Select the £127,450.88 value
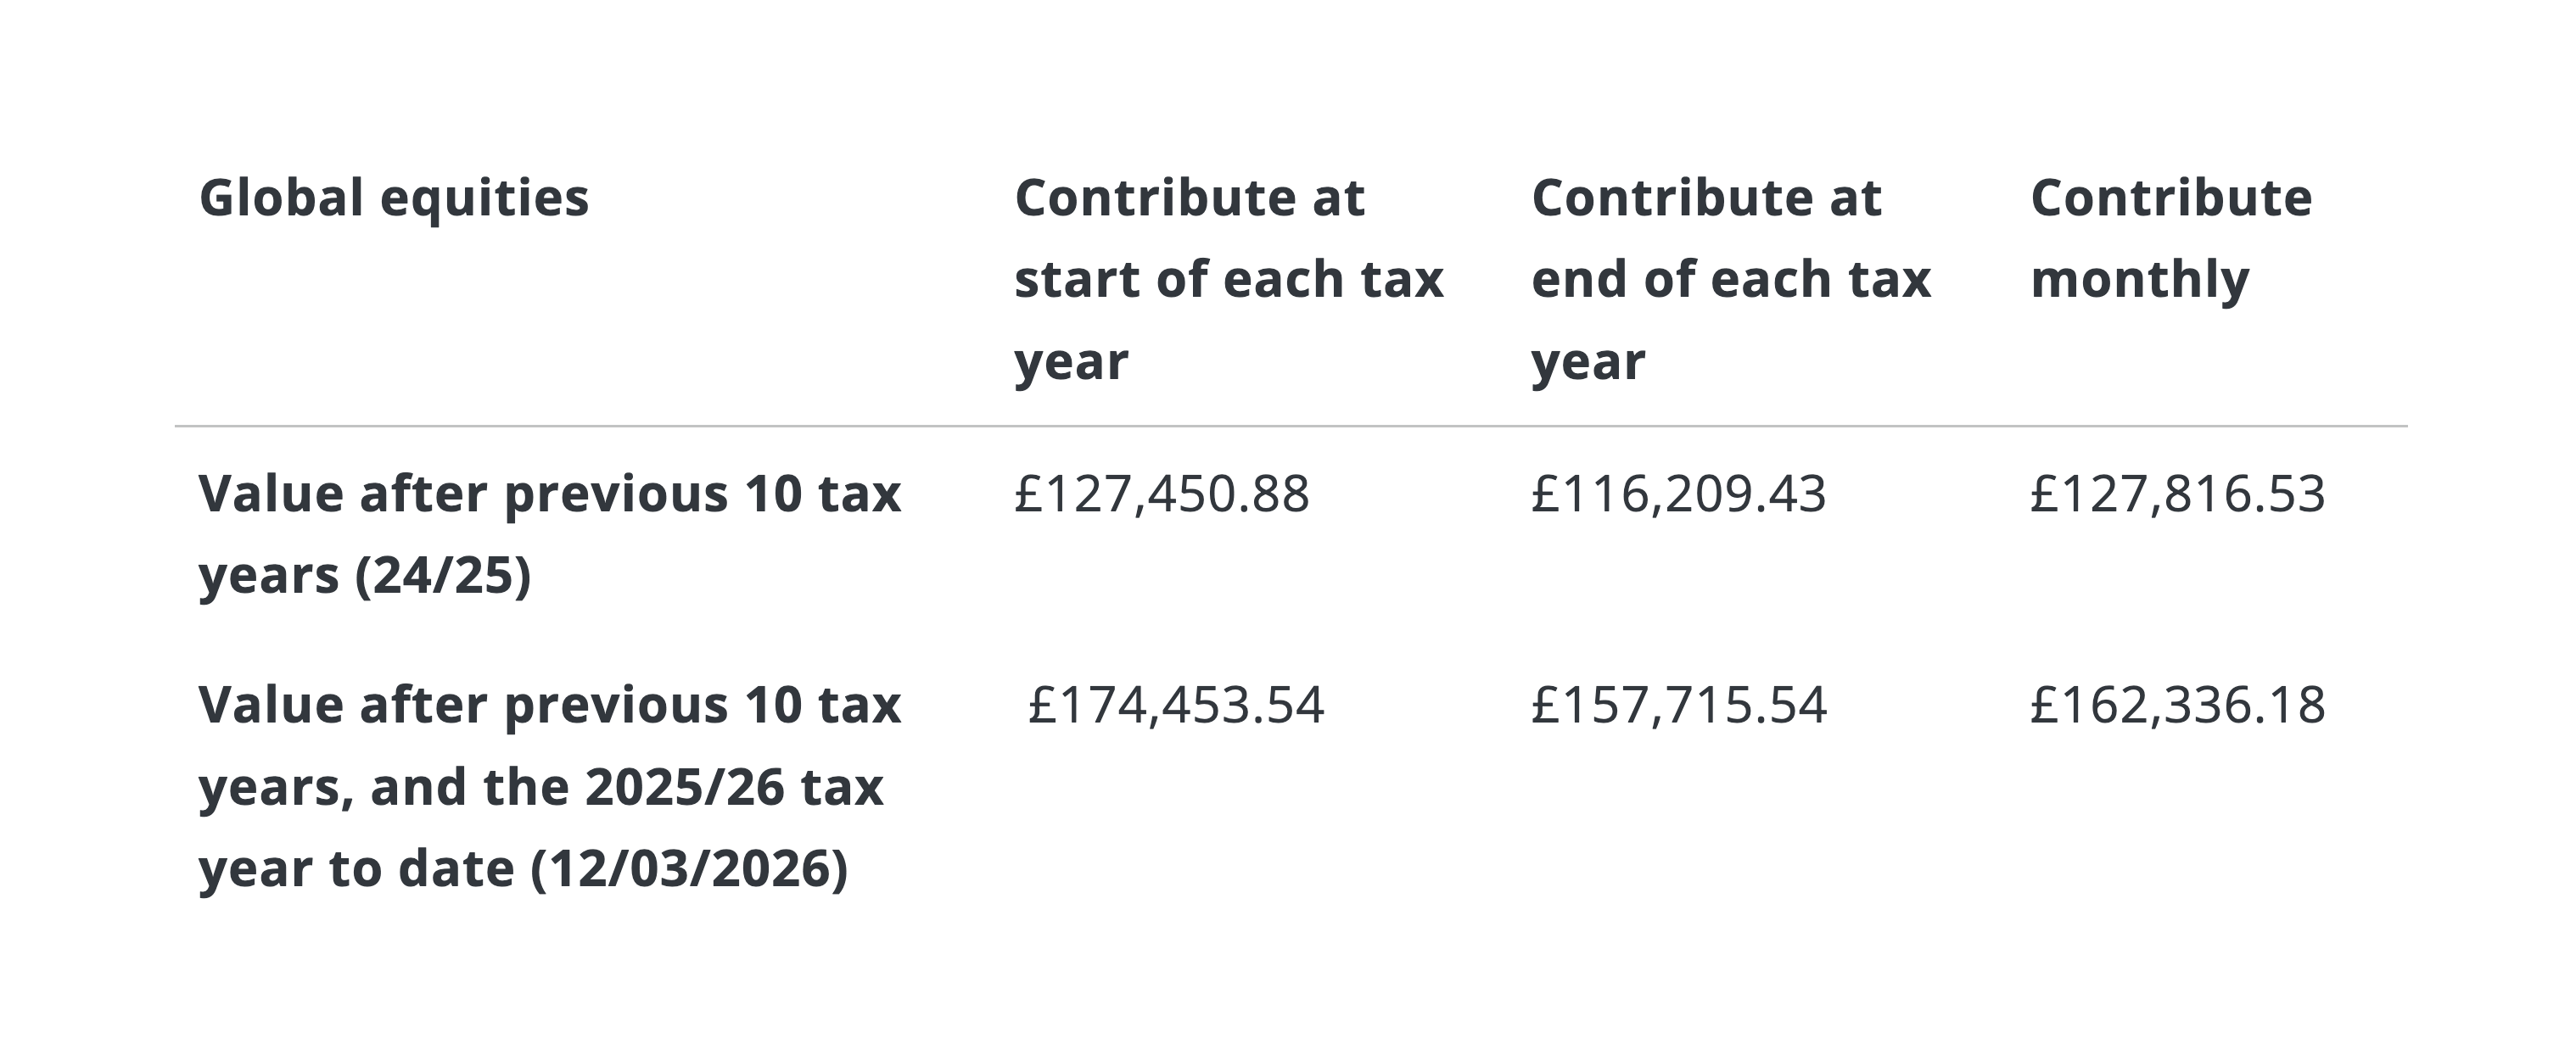The width and height of the screenshot is (2576, 1038). [x=1161, y=494]
